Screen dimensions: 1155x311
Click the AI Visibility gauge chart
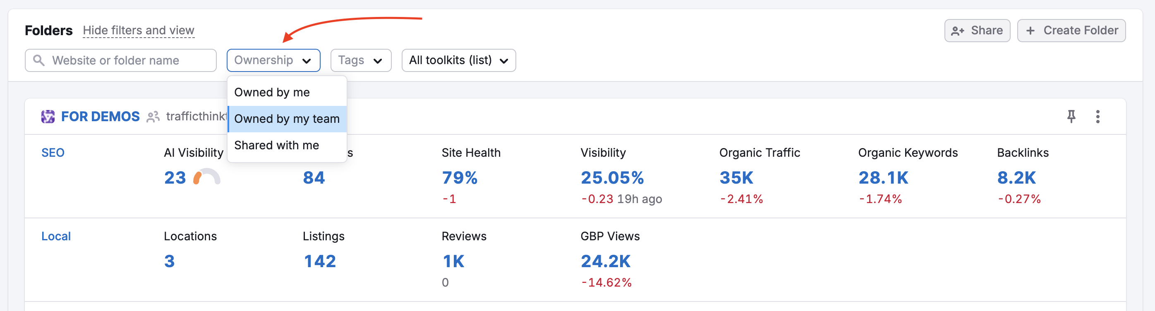click(x=207, y=177)
